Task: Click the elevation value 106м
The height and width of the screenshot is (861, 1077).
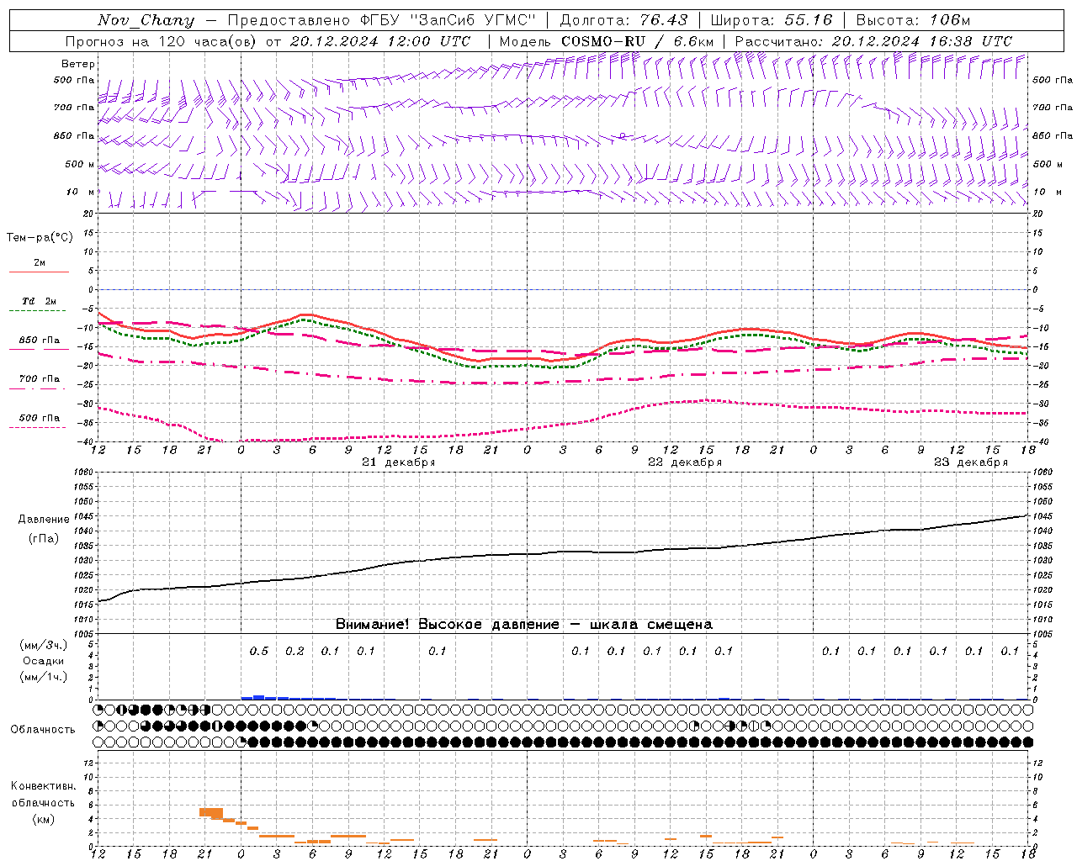Action: click(950, 20)
